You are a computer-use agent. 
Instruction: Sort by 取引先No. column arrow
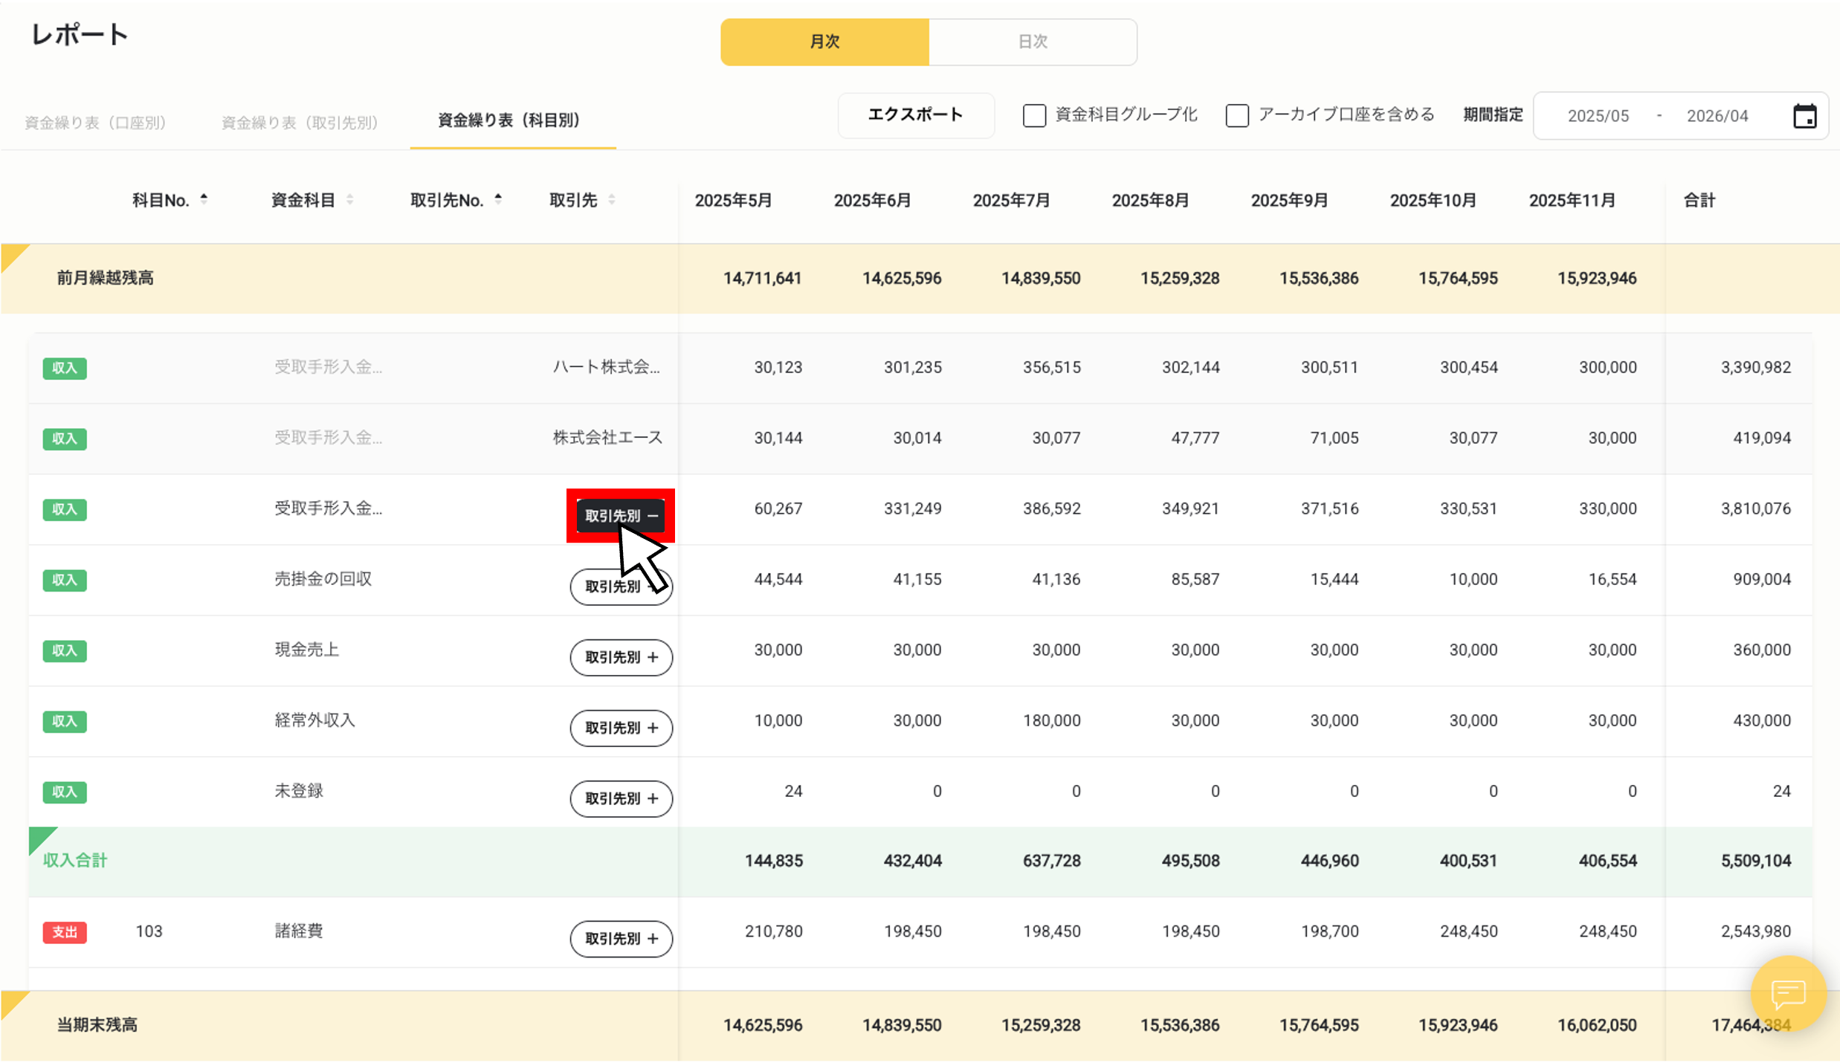(498, 199)
